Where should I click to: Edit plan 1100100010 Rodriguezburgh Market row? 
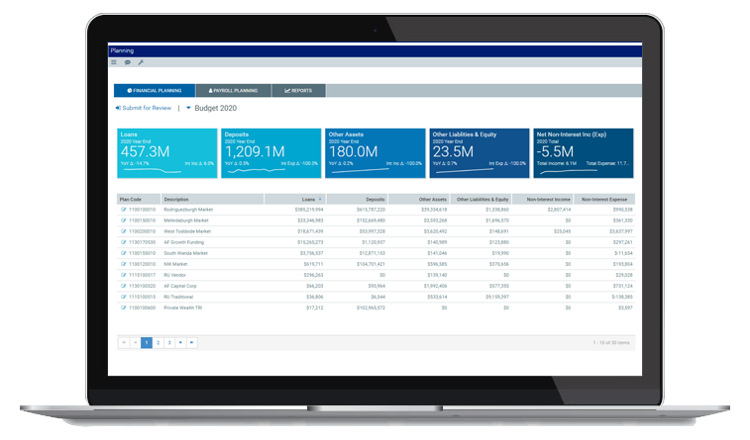(124, 210)
